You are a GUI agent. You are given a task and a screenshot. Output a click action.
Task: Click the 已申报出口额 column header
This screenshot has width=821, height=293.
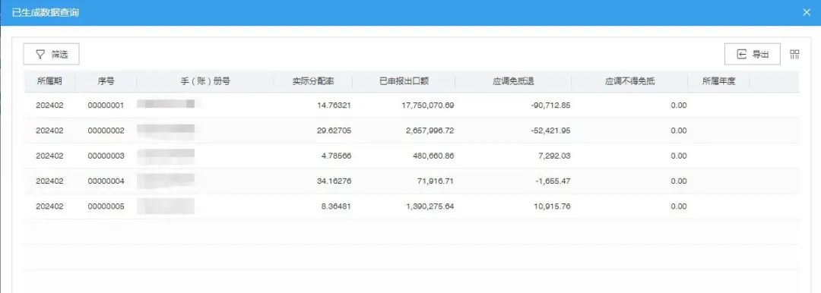pyautogui.click(x=404, y=82)
